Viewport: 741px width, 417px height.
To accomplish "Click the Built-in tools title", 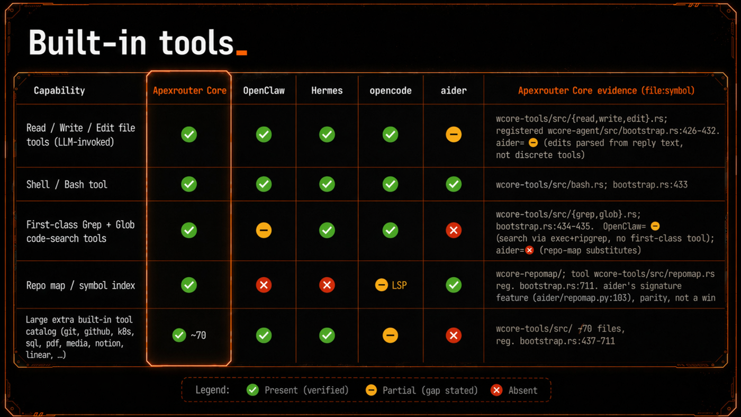I will [131, 42].
